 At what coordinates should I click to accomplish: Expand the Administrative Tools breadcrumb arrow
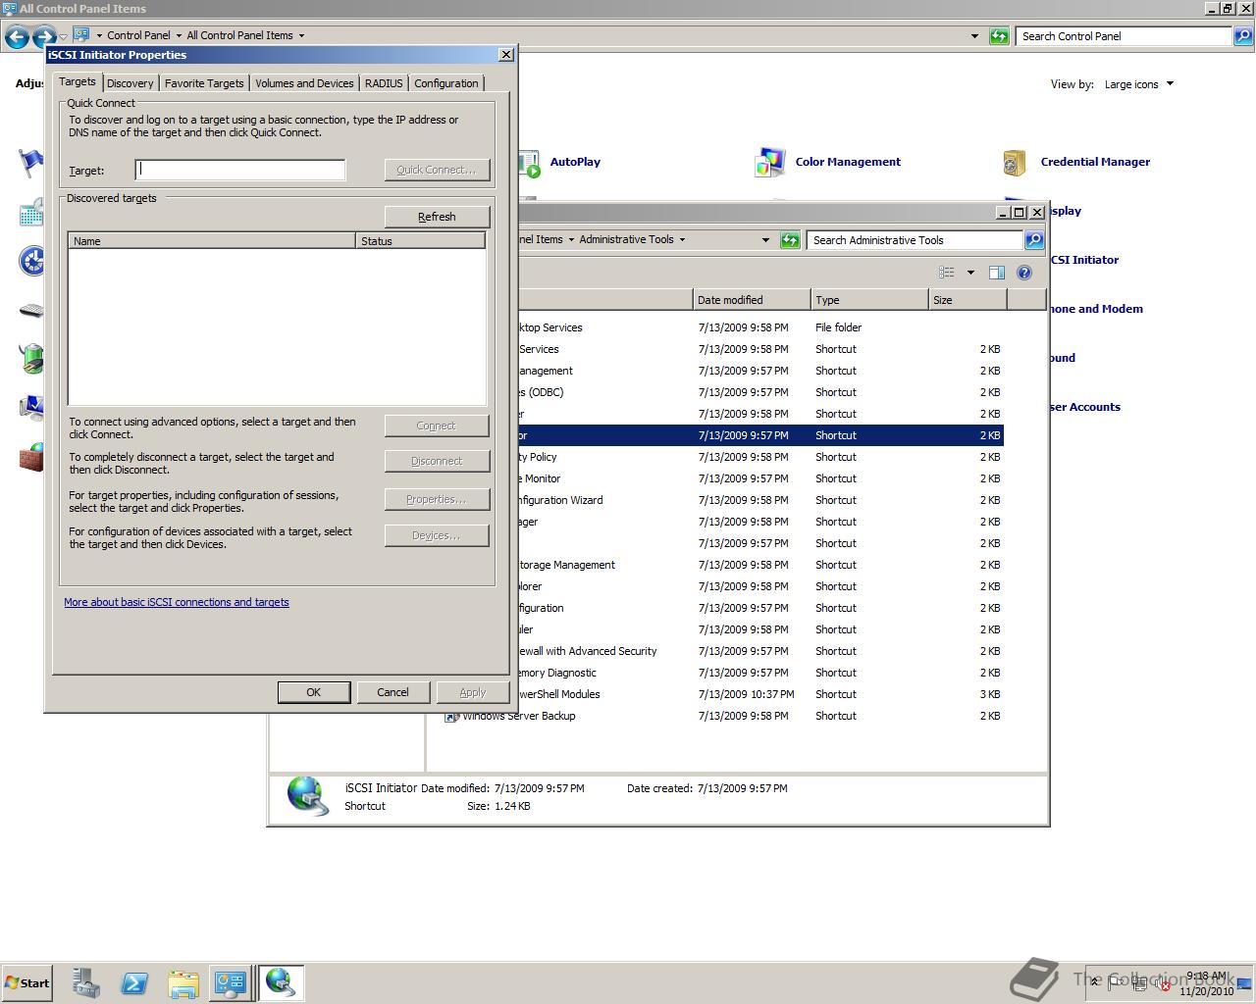682,240
